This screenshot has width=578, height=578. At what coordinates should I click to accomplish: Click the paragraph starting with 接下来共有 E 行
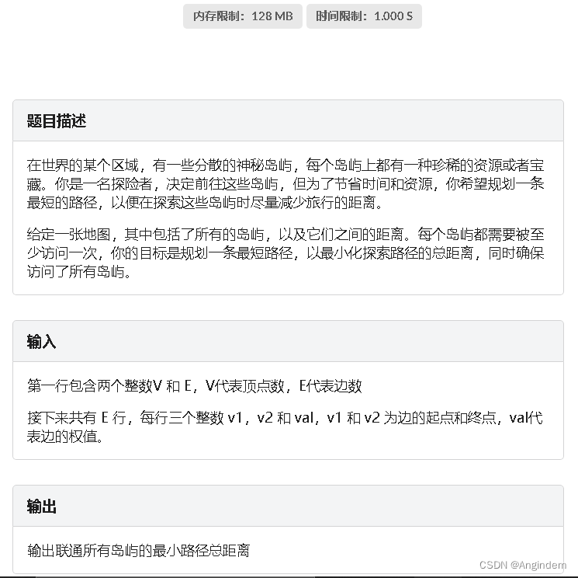click(x=285, y=427)
